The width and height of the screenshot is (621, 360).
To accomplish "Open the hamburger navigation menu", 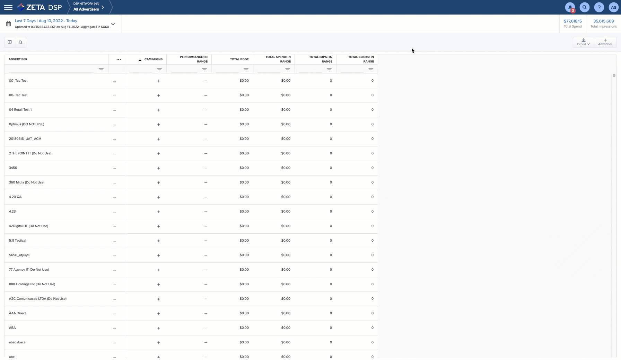I will [8, 7].
